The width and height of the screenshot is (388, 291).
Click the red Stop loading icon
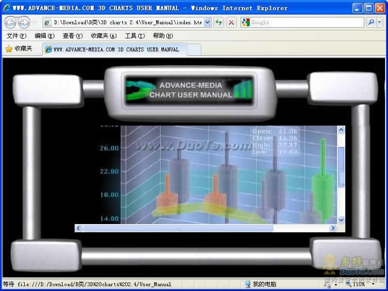click(231, 22)
